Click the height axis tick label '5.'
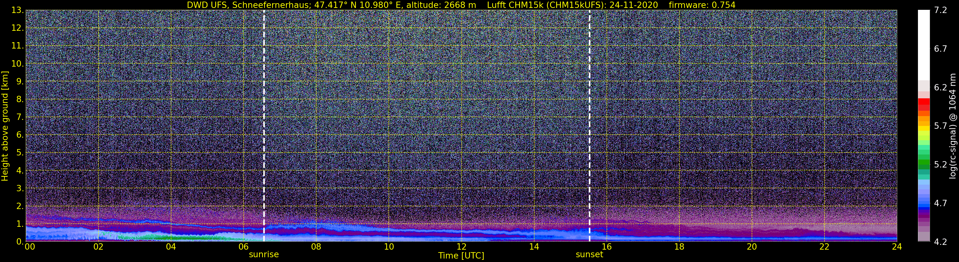Image resolution: width=959 pixels, height=262 pixels. click(x=20, y=153)
